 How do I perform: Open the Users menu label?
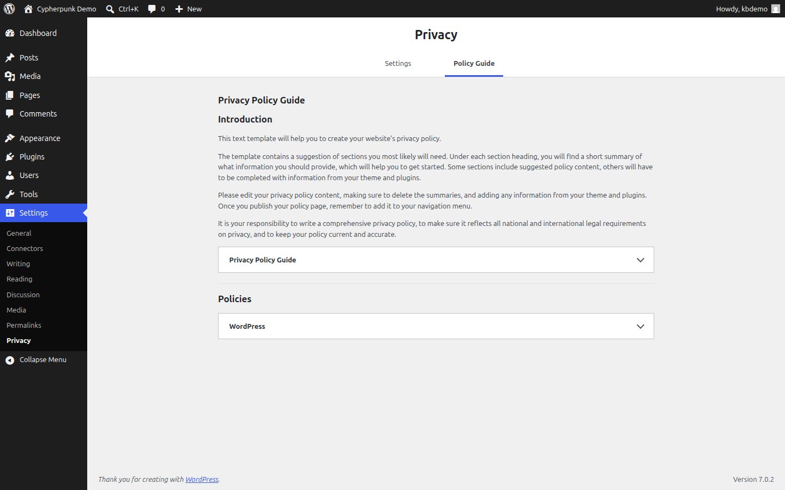pos(29,175)
